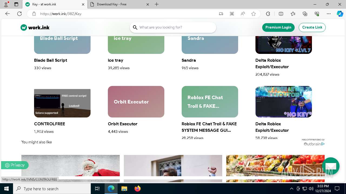
Task: Click Delta Roblox Exploit/Executor title with 204,827 views
Action: (272, 64)
